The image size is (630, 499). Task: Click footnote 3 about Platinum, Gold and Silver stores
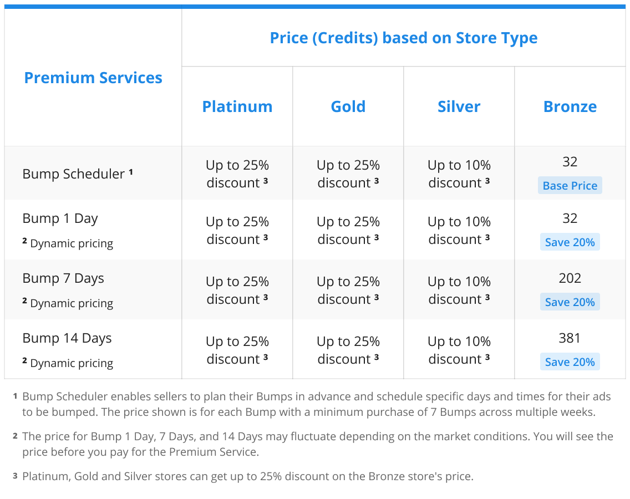pyautogui.click(x=247, y=476)
